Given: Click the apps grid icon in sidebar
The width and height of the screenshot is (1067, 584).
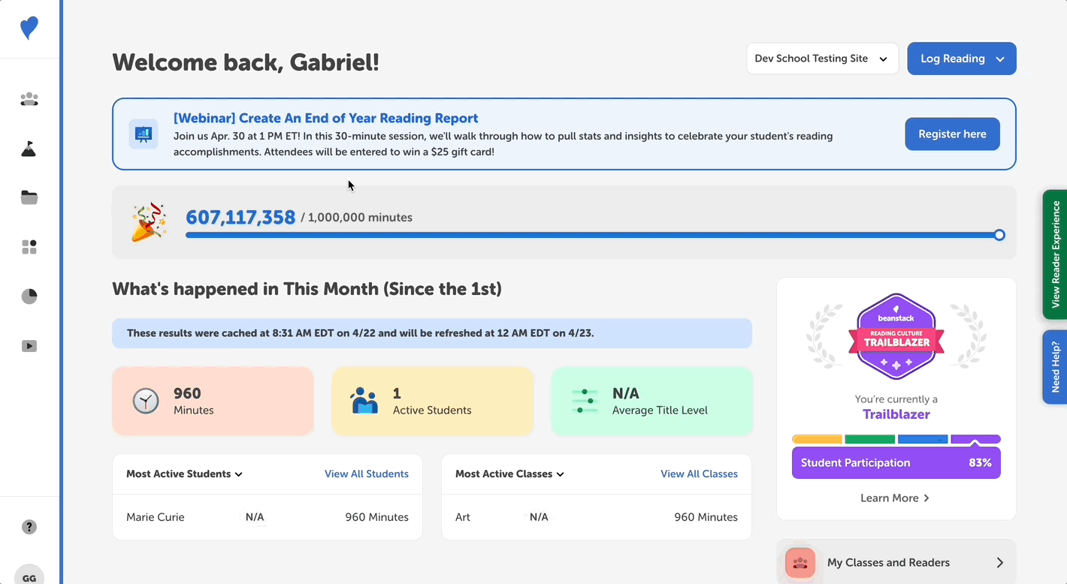Looking at the screenshot, I should 29,246.
